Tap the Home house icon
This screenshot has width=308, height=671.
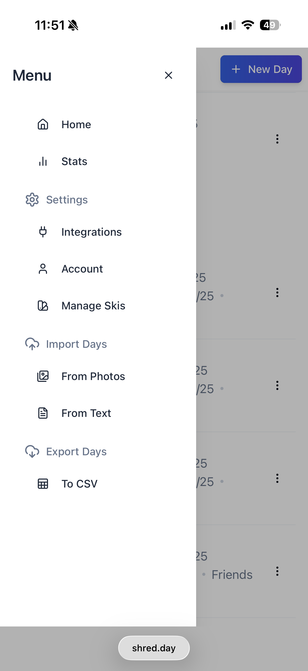[43, 124]
